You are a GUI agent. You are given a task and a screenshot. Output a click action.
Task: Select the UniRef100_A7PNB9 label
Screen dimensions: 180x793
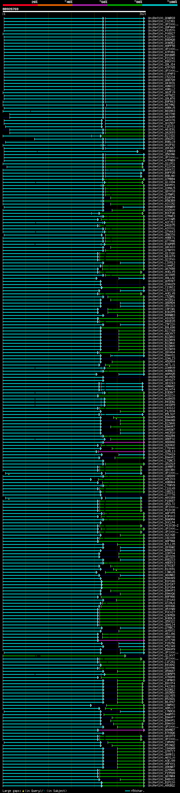[x=161, y=160]
